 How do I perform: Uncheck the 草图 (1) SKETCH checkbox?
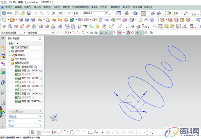point(16,71)
